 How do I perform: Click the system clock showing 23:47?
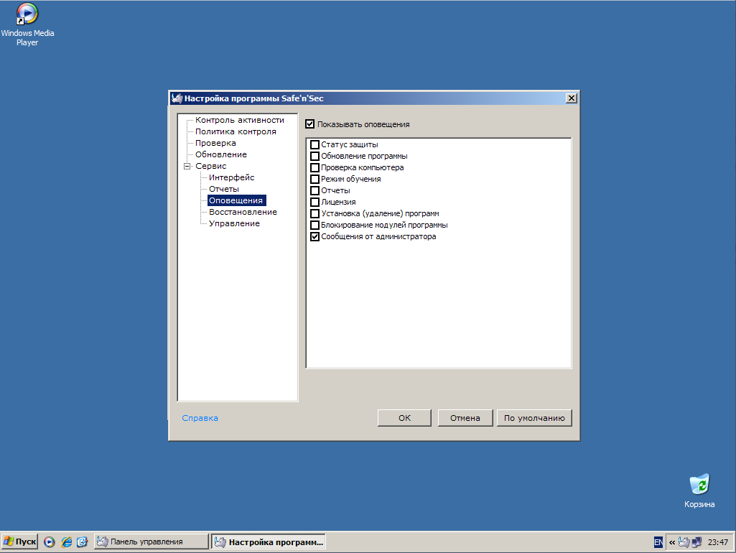click(718, 542)
